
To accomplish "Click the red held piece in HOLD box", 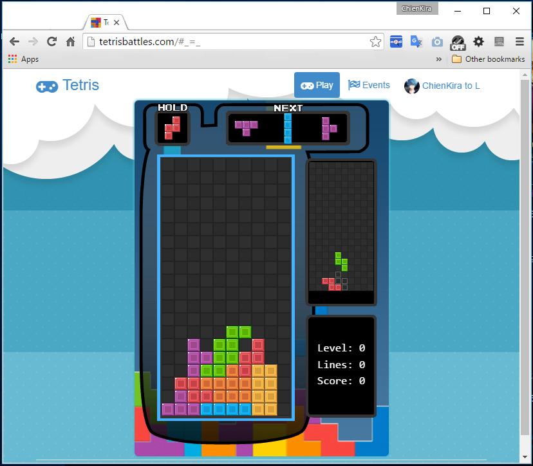I will tap(173, 128).
